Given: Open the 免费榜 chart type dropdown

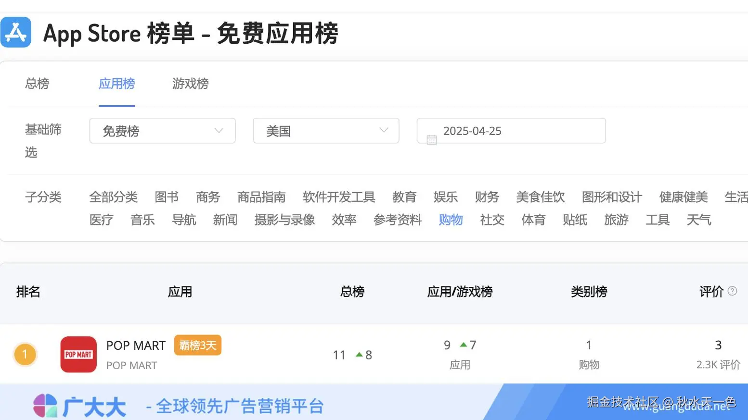Looking at the screenshot, I should click(163, 131).
